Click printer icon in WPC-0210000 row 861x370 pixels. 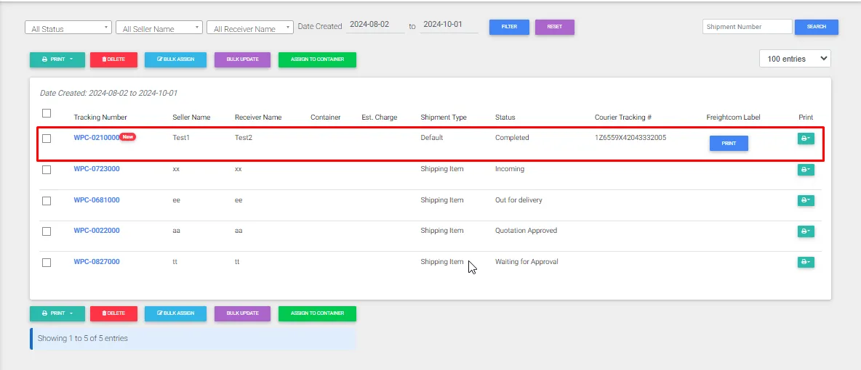[x=805, y=139]
